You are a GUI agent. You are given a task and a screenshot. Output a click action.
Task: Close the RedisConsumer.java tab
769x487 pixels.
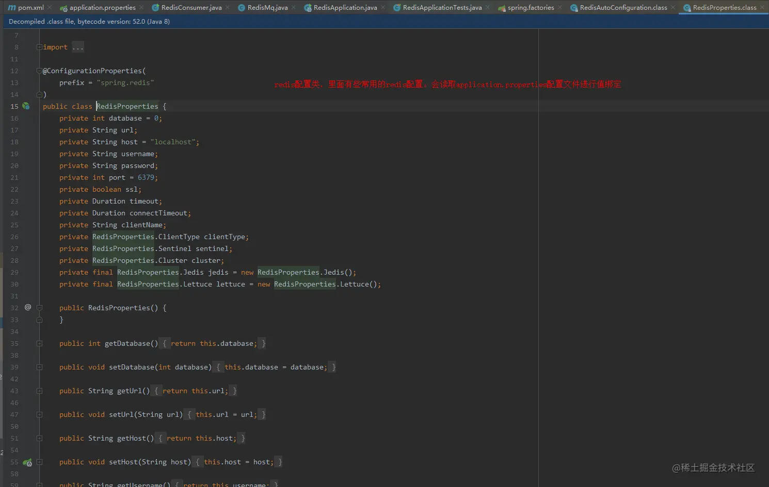228,8
